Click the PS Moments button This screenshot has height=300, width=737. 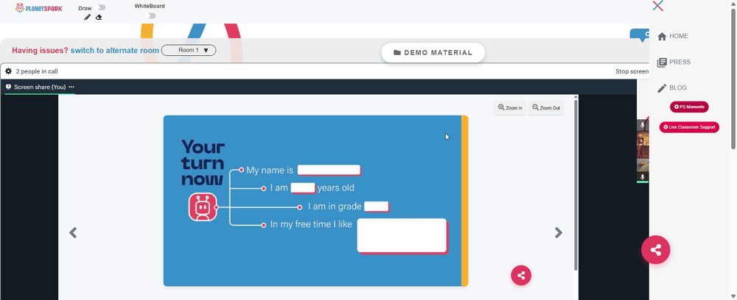(x=689, y=107)
